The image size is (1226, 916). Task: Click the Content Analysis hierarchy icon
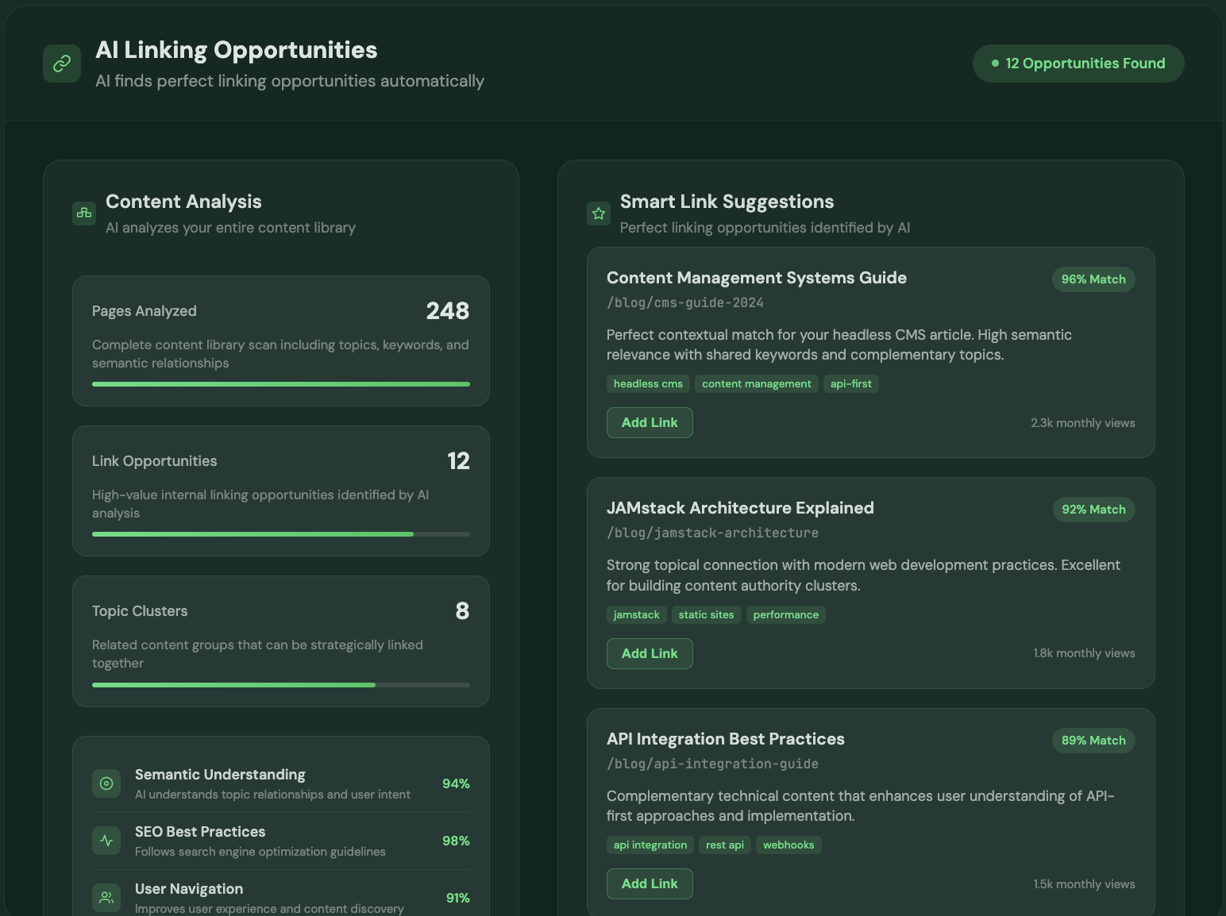[x=84, y=213]
